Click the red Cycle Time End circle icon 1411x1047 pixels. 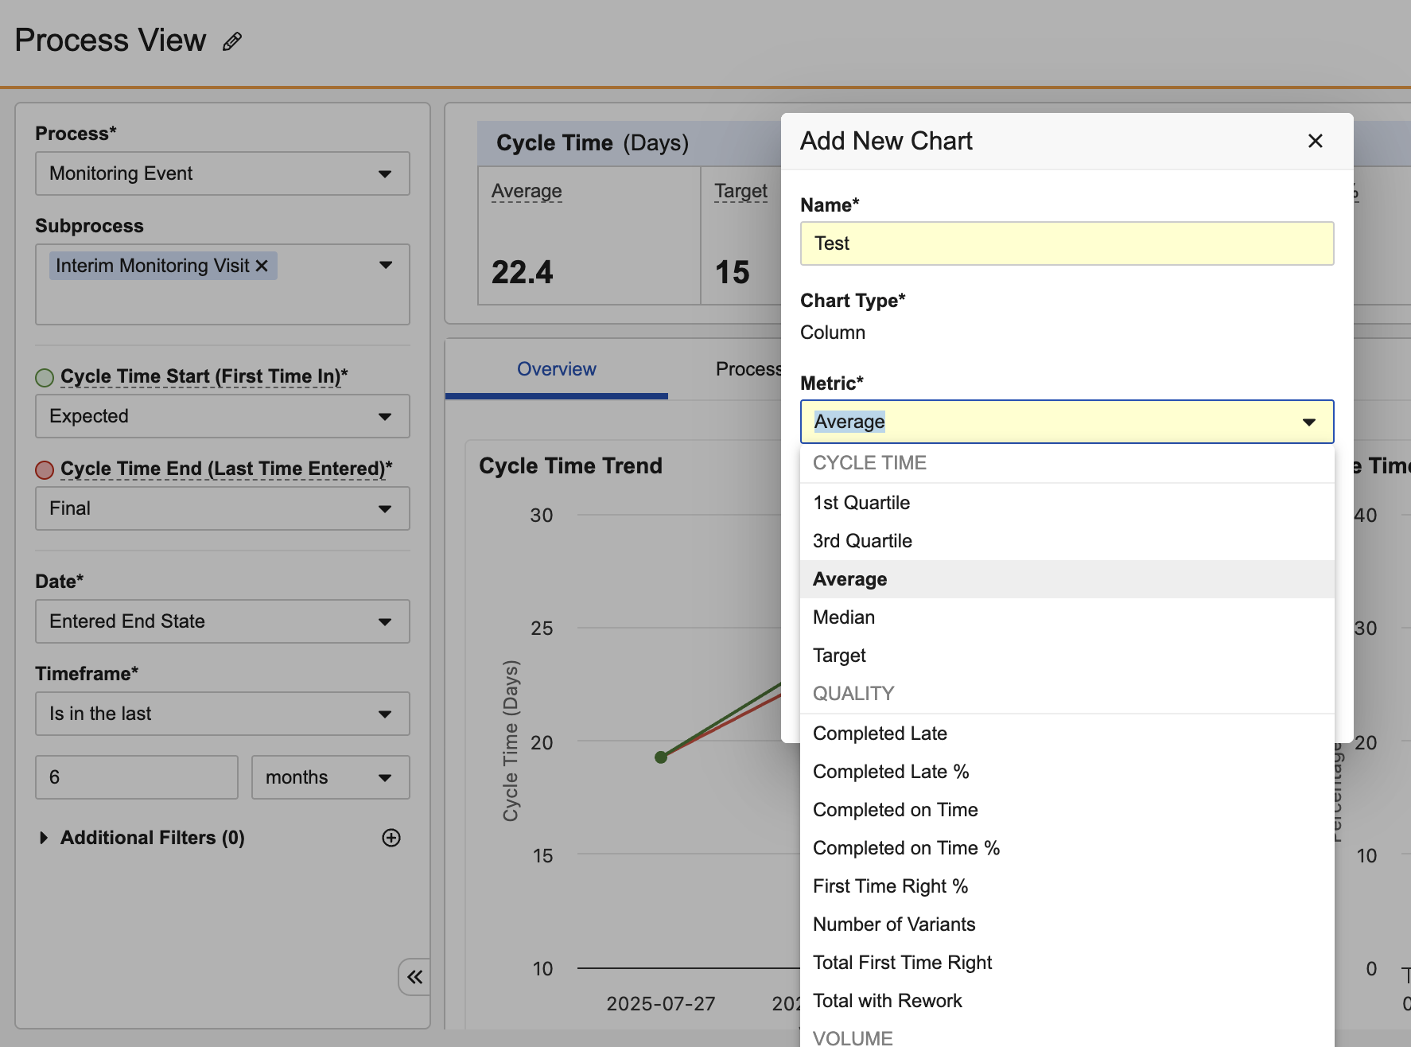point(45,469)
